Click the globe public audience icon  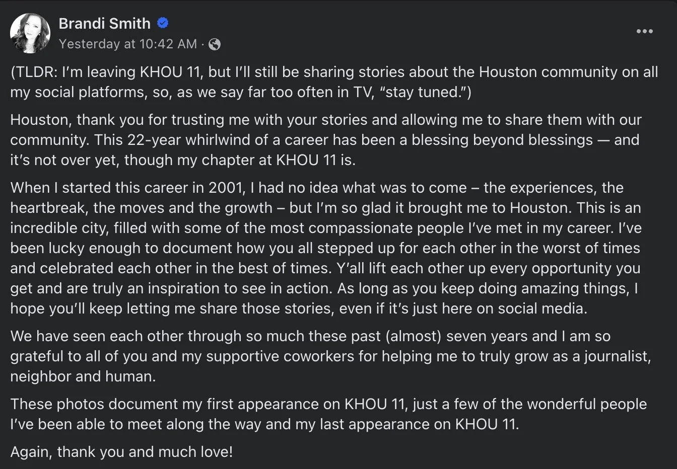tap(215, 44)
